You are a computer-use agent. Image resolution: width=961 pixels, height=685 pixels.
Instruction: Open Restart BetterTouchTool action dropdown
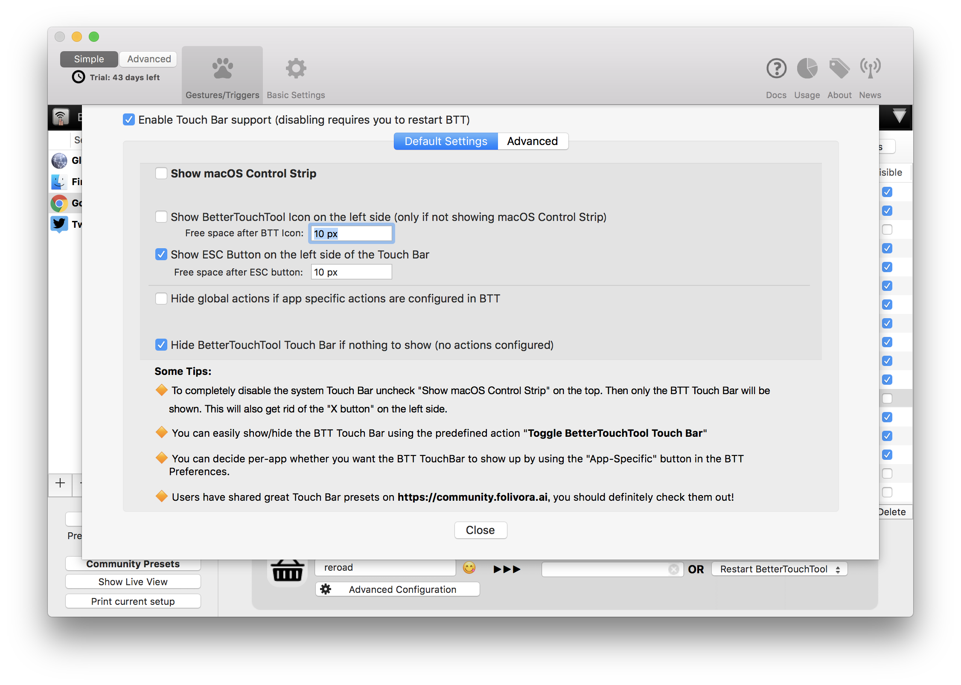779,569
